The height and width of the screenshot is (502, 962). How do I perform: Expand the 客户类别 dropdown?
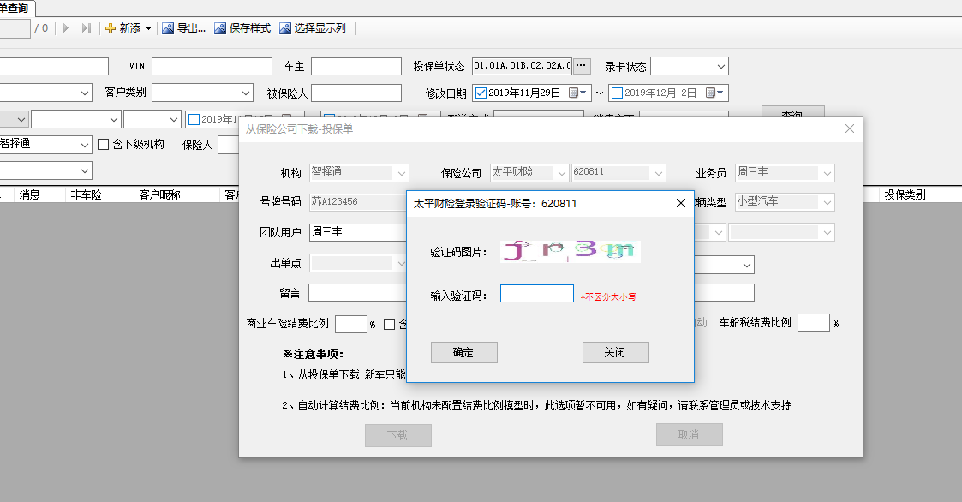point(245,93)
